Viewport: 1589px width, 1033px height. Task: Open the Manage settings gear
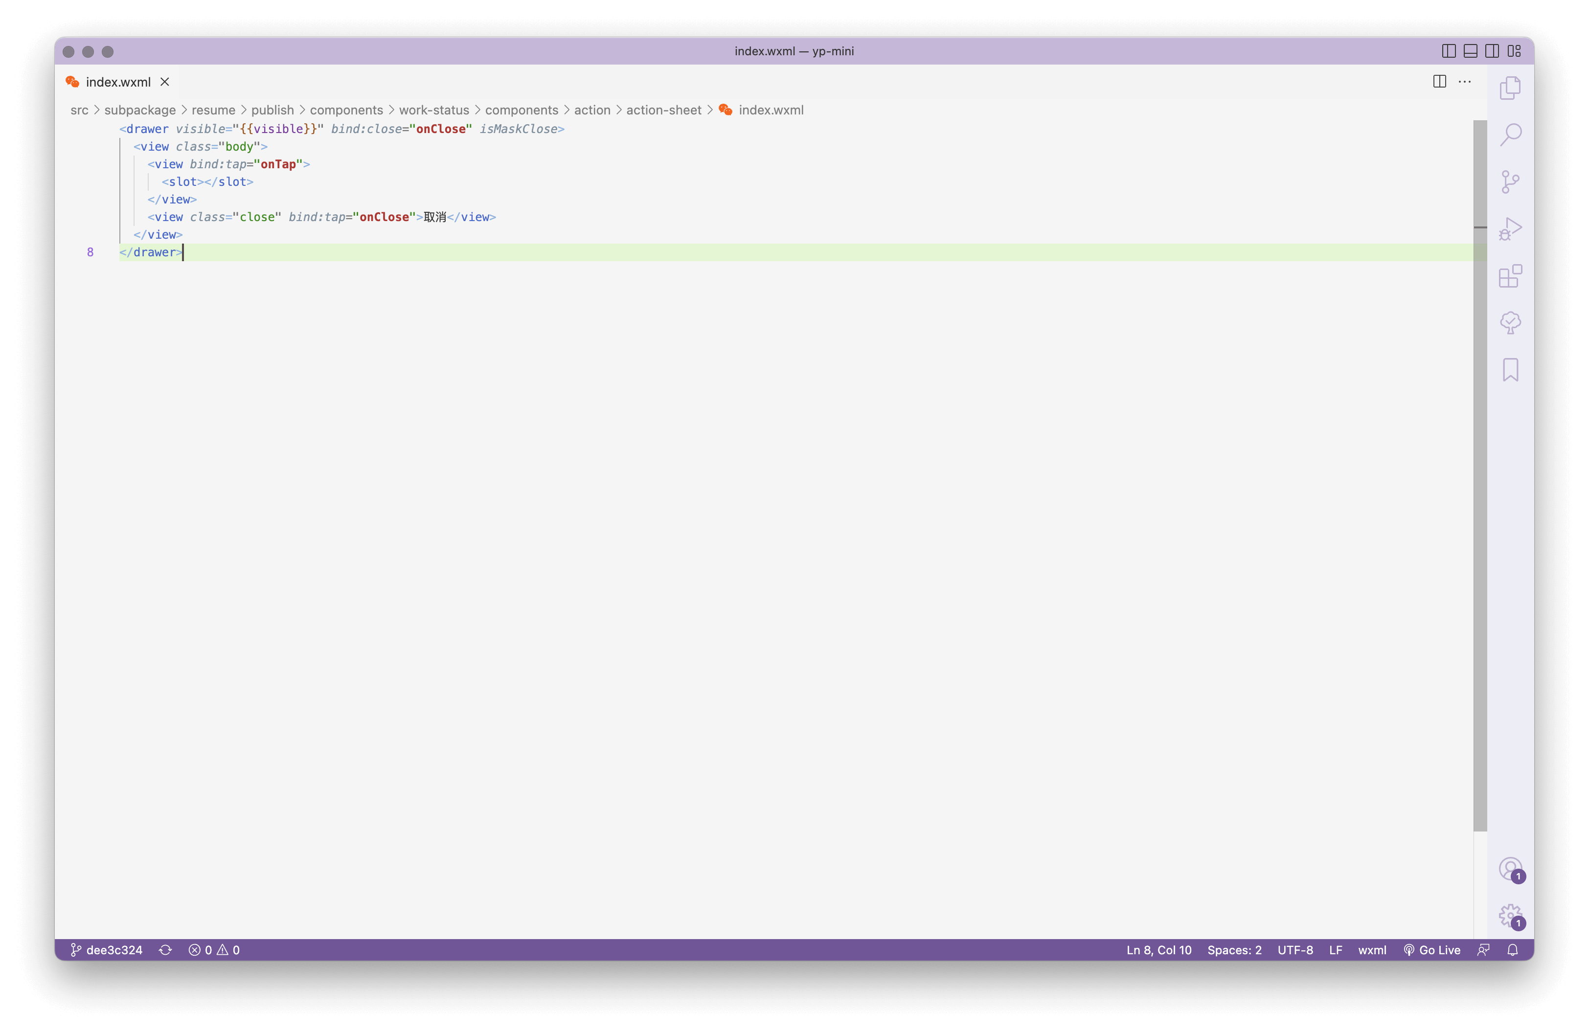(x=1510, y=916)
